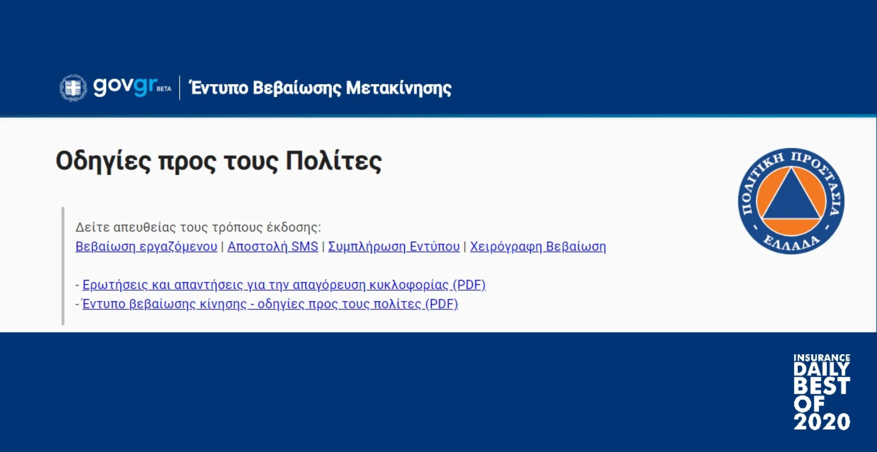This screenshot has width=877, height=452.
Task: Click the divider bar next to the gov.gr logo
Action: click(180, 87)
